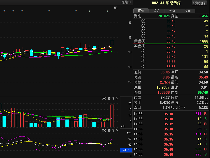The height and width of the screenshot is (158, 210).
Task: Click the 量比 value 3.81
Action: pos(204,87)
